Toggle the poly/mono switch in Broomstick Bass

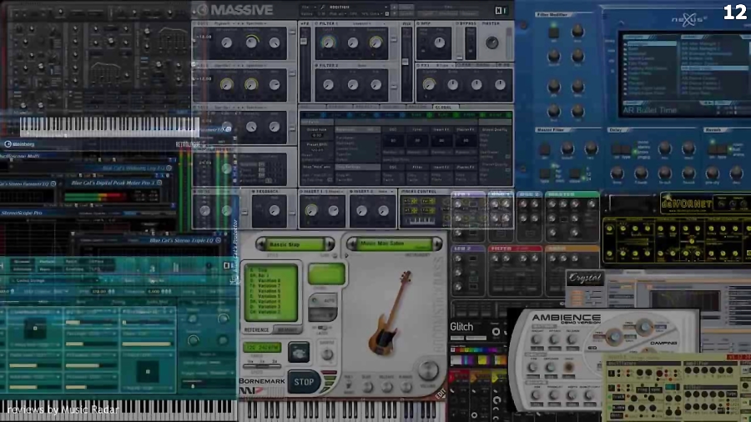[x=349, y=384]
